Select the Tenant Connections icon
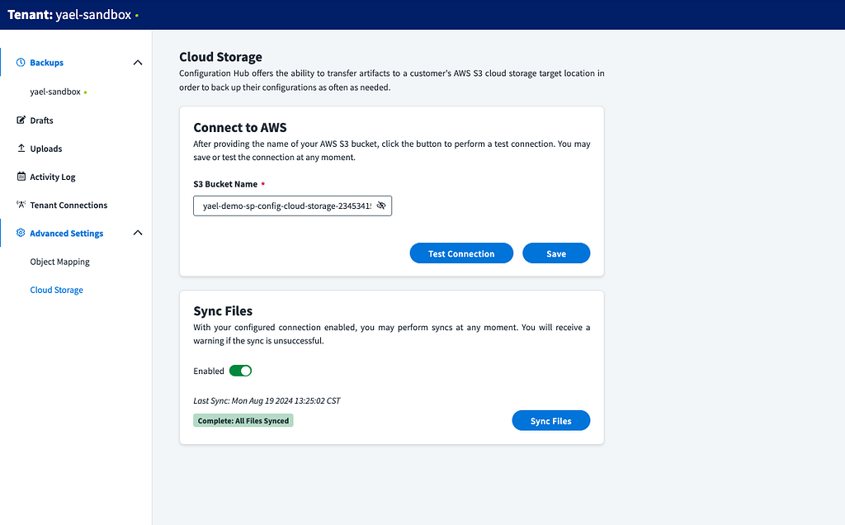 [20, 205]
